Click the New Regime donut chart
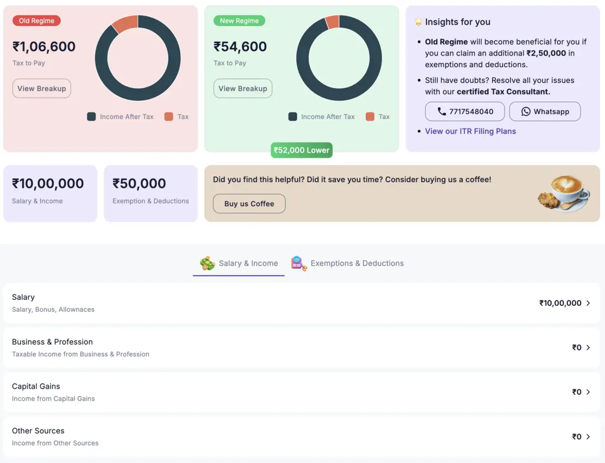This screenshot has width=605, height=463. pyautogui.click(x=339, y=57)
